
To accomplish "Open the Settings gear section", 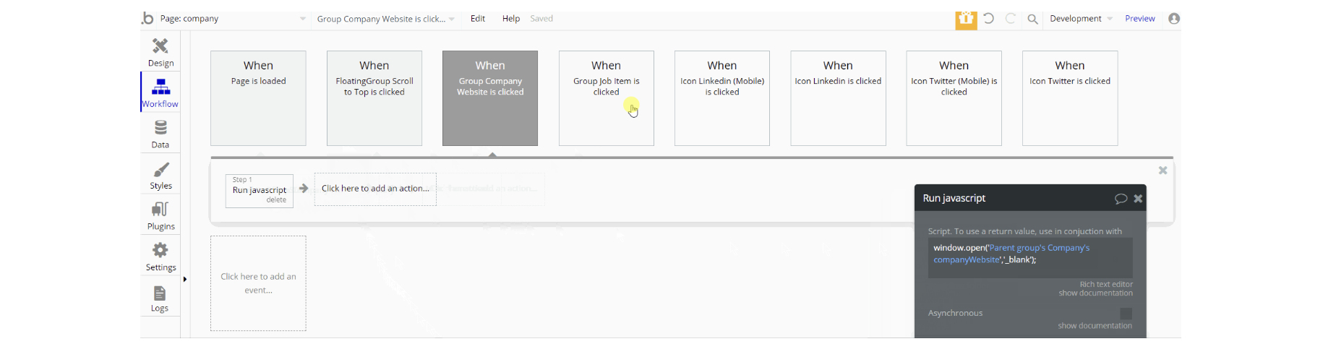I will tap(160, 256).
